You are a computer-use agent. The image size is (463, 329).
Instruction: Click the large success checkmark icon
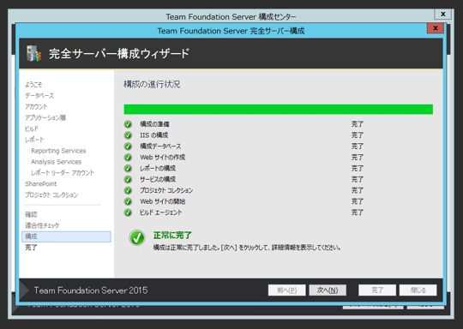coord(136,238)
